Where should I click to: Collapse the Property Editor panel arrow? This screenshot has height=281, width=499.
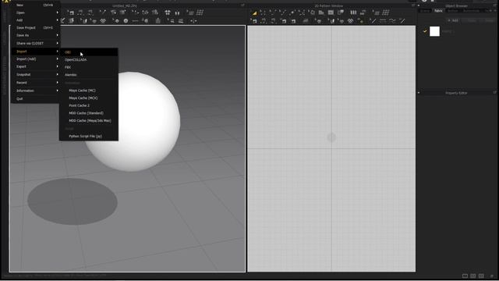click(x=419, y=93)
